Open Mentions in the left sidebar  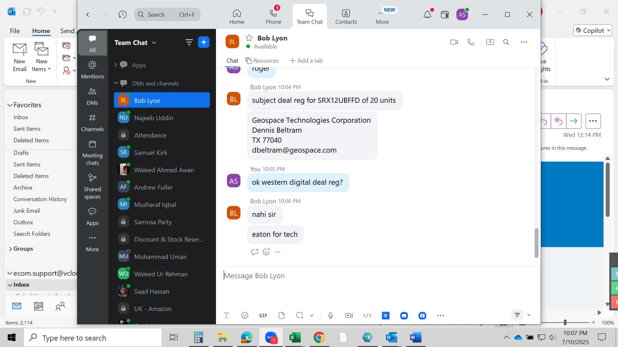(92, 70)
